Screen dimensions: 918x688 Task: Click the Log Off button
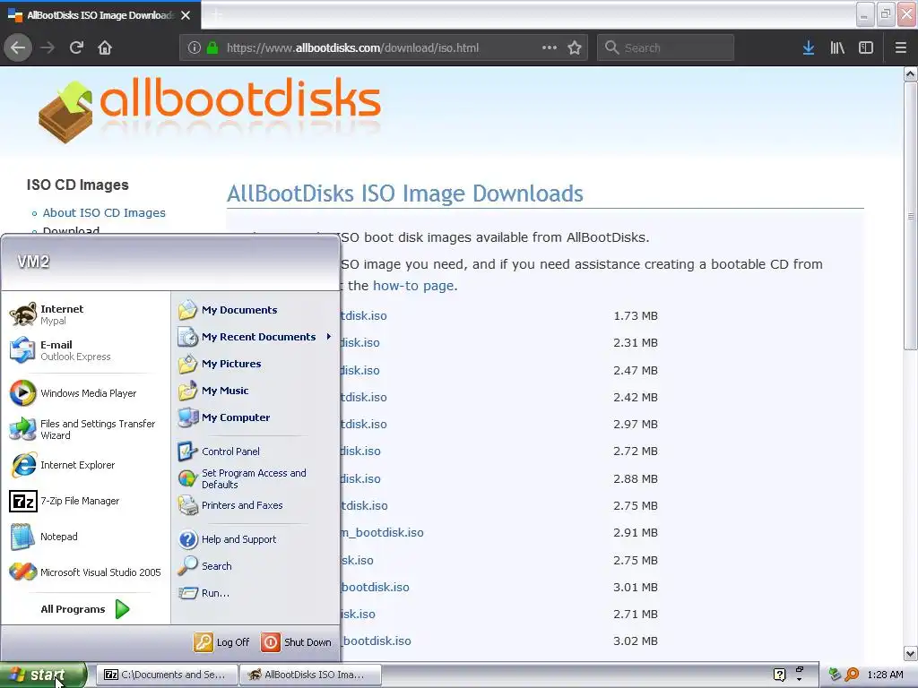click(x=221, y=642)
